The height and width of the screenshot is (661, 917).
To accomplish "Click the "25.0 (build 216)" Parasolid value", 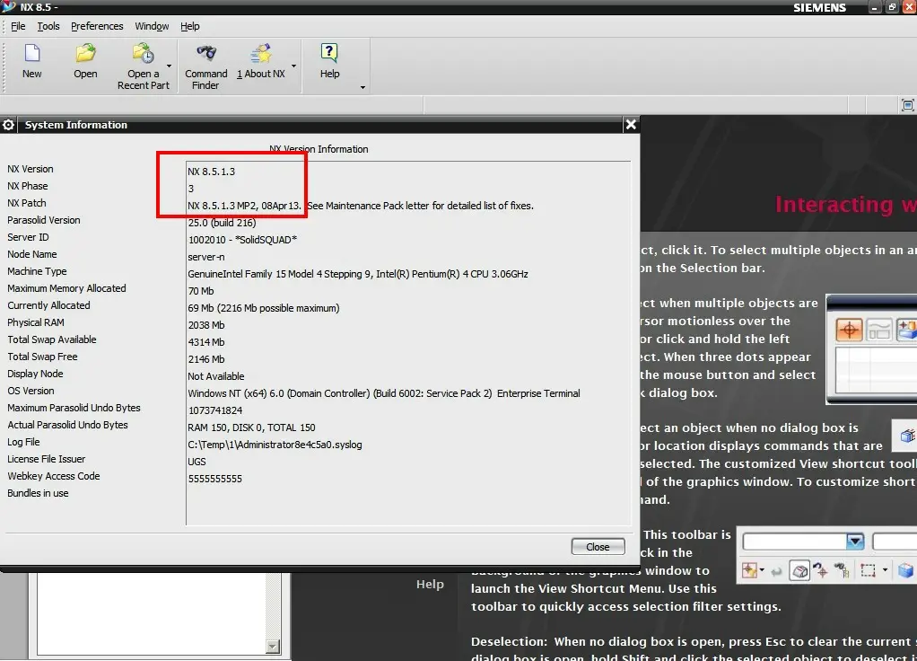I will (222, 223).
